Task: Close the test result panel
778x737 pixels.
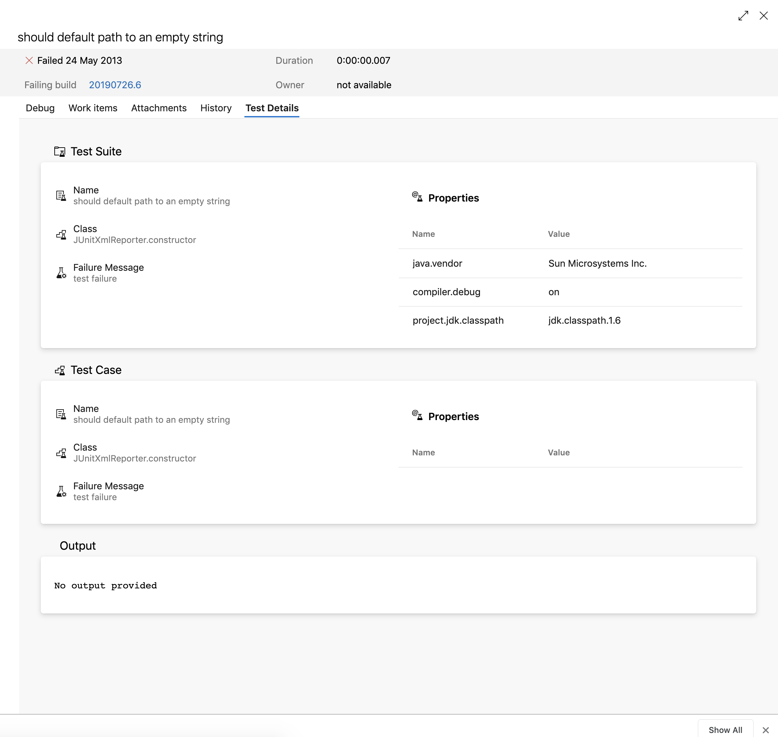Action: coord(763,16)
